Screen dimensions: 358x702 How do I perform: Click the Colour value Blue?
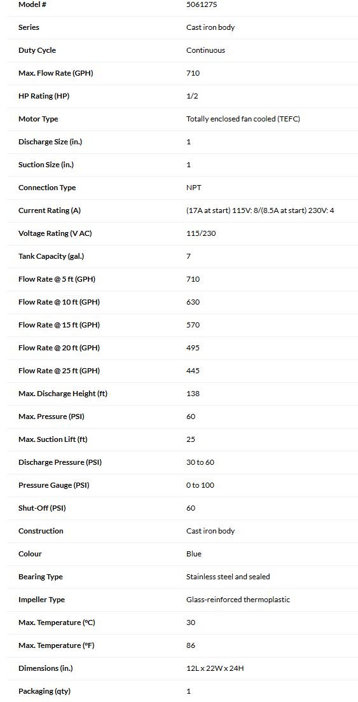[194, 553]
